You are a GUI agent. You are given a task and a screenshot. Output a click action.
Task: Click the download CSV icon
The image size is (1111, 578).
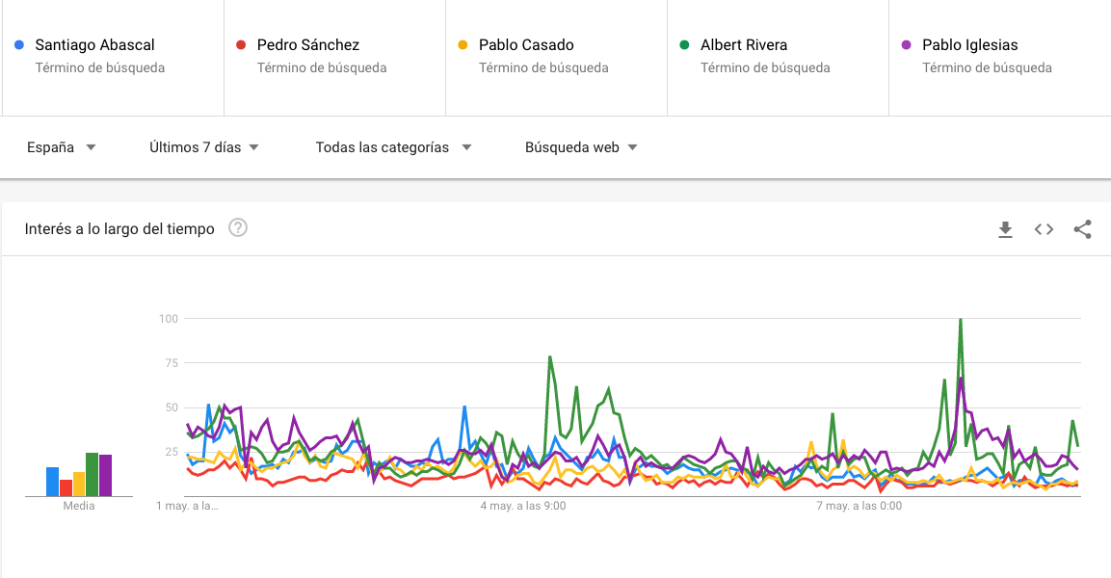click(1005, 229)
